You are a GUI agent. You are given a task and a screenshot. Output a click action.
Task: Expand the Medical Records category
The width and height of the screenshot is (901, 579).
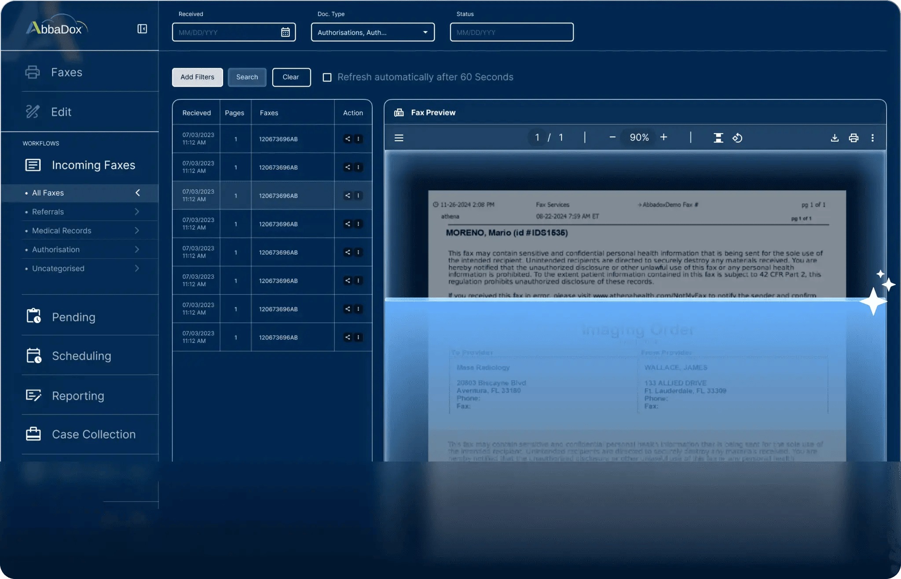[x=137, y=231]
